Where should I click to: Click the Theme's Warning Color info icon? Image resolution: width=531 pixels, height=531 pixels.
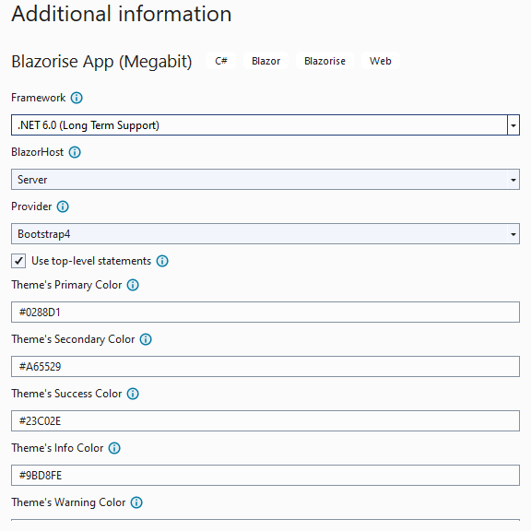(136, 502)
